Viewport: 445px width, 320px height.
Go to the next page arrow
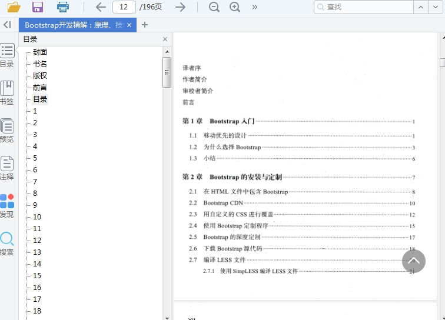click(180, 7)
